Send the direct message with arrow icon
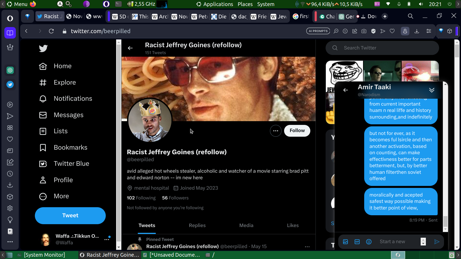This screenshot has width=461, height=259. tap(437, 242)
